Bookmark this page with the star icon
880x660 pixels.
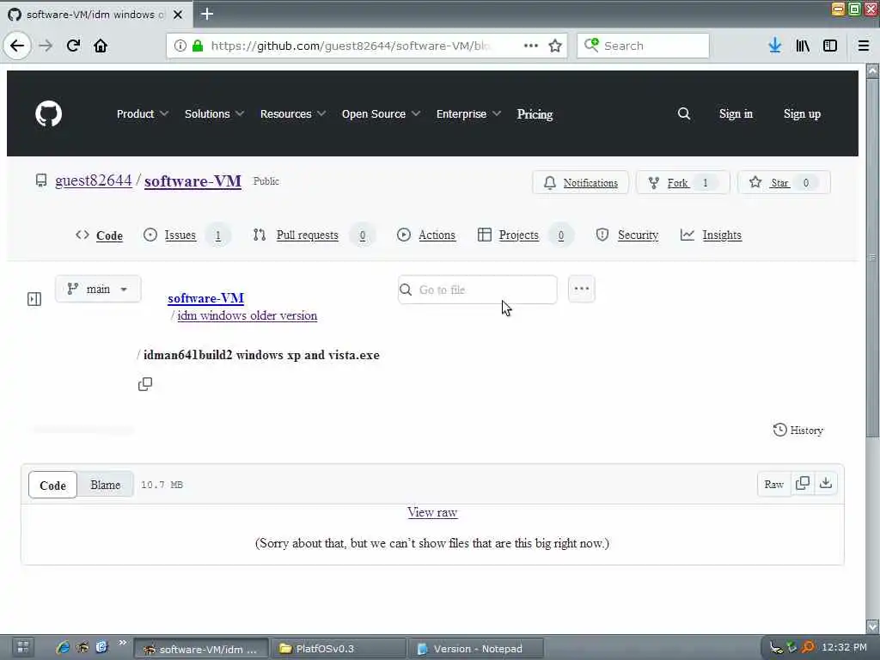coord(555,46)
